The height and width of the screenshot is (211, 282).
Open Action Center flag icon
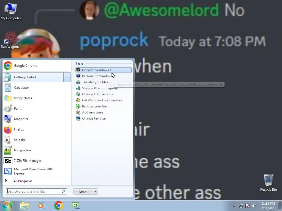248,206
